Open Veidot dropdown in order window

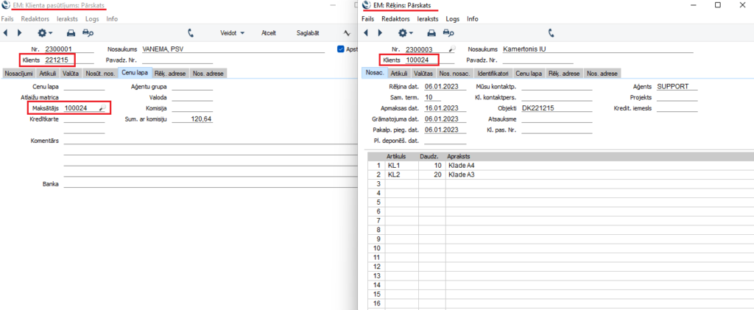(233, 32)
